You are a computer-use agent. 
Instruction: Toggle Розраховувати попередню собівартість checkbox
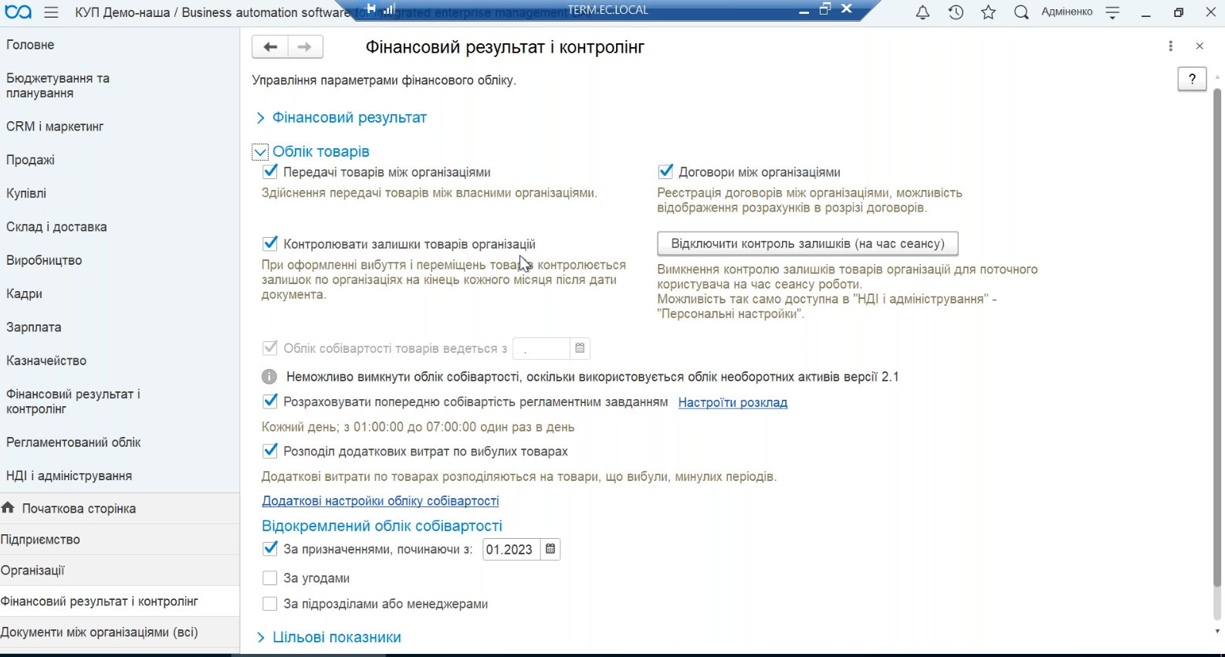(270, 401)
